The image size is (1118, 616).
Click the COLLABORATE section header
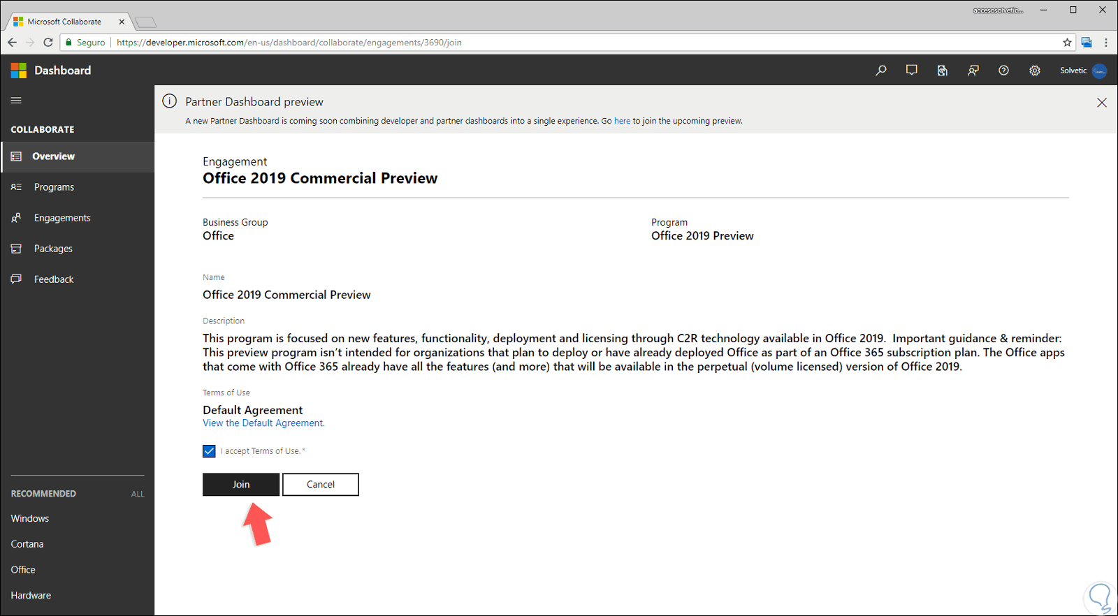coord(43,130)
